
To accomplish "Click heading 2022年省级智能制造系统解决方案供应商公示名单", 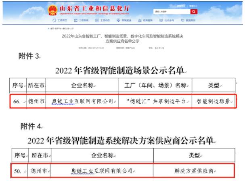I will tap(120, 140).
